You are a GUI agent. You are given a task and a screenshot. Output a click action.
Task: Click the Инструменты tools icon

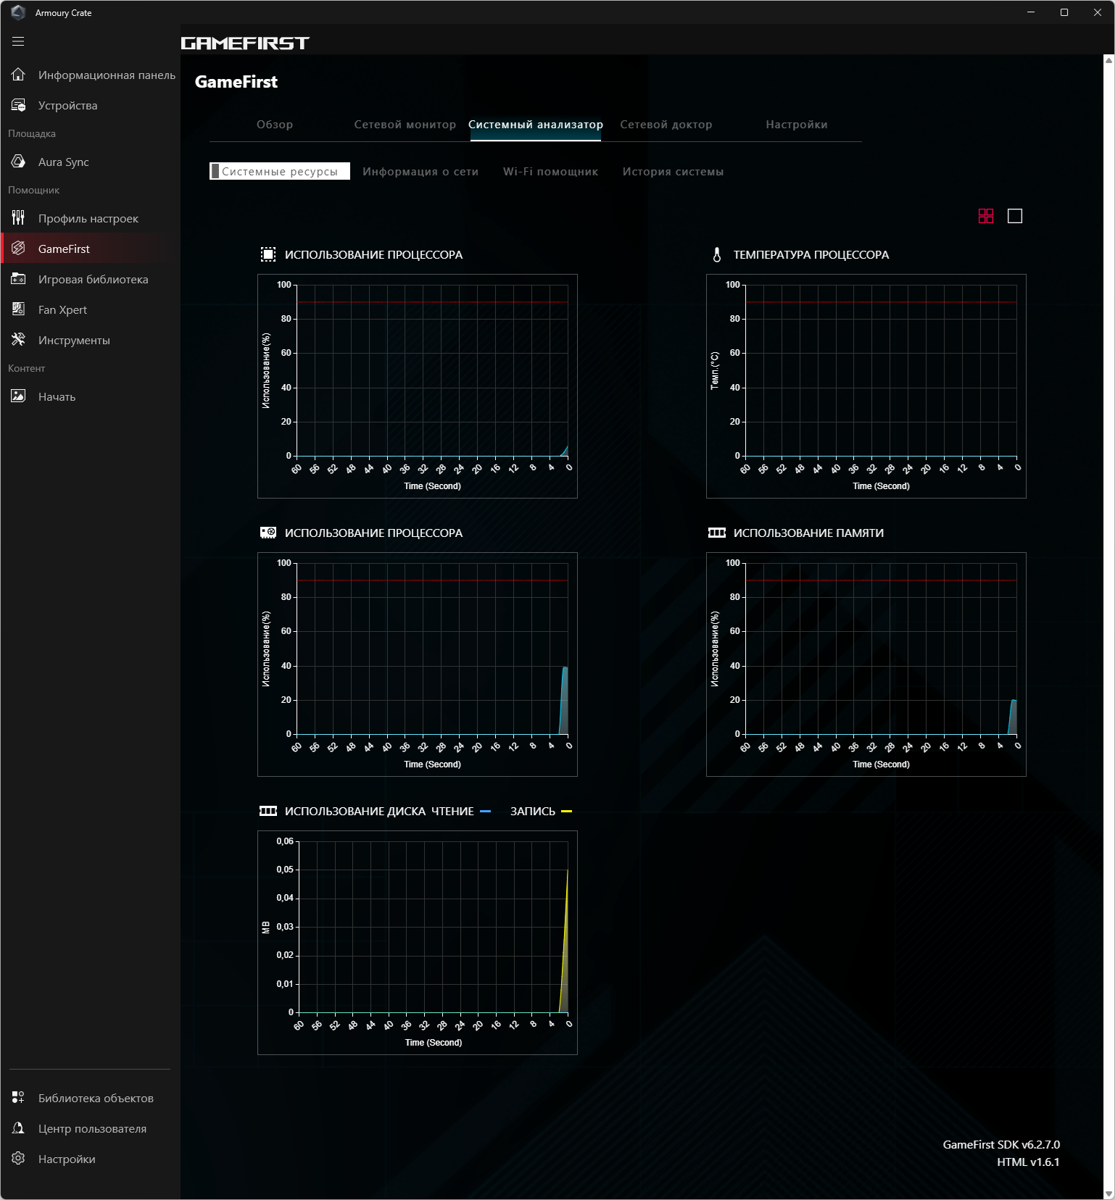pyautogui.click(x=18, y=340)
